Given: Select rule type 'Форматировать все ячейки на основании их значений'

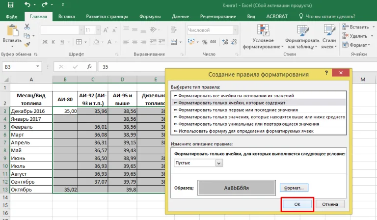Looking at the screenshot, I should 259,96.
